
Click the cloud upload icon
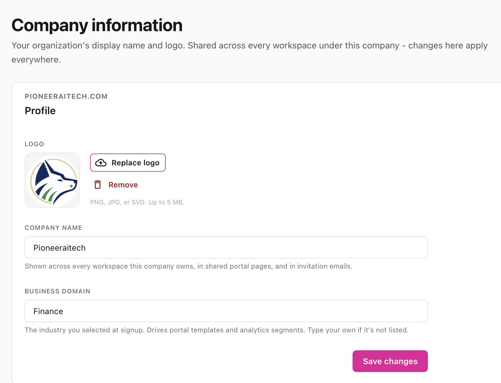(x=101, y=163)
